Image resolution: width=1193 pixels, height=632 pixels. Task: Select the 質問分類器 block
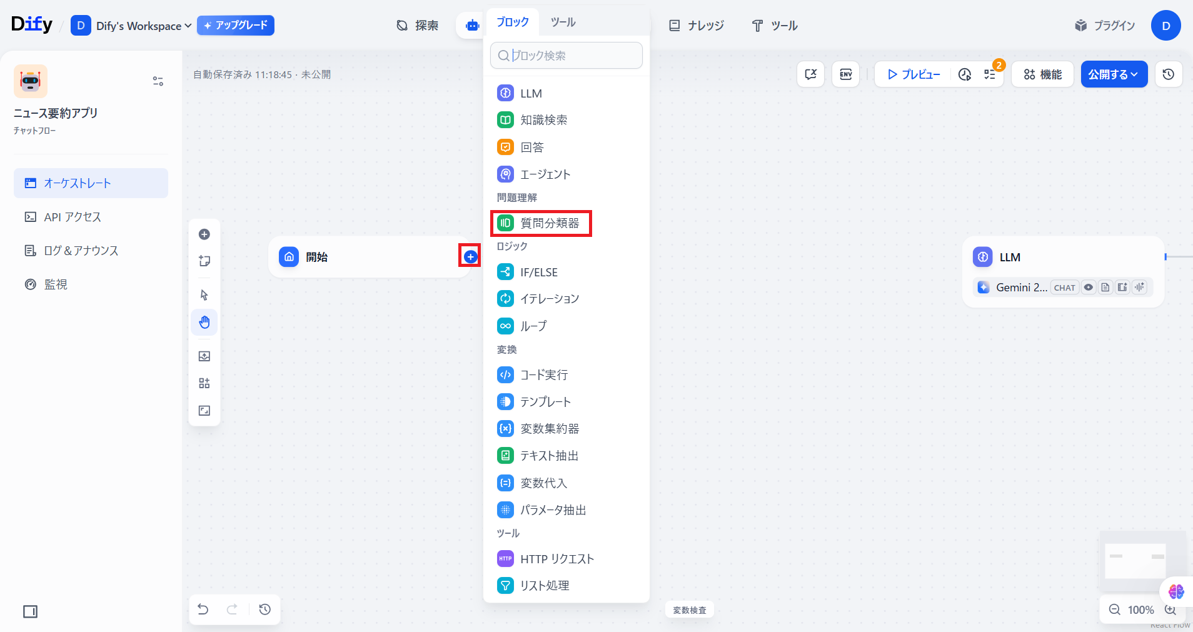[541, 223]
